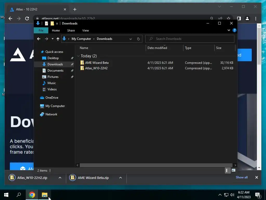Reload the Chrome page
The height and width of the screenshot is (200, 266).
coord(27,18)
